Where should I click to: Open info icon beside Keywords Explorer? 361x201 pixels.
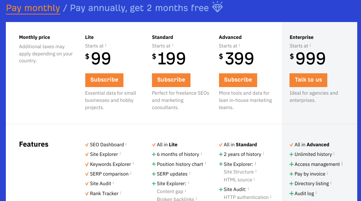(133, 163)
